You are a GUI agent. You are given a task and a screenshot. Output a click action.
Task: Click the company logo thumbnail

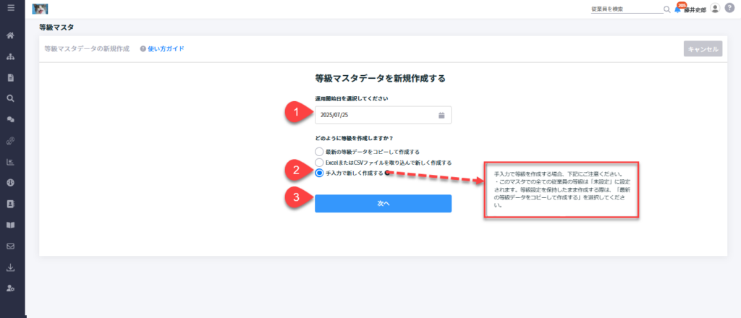coord(41,9)
